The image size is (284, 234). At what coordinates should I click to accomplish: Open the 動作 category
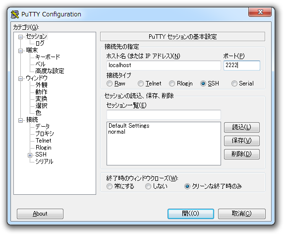(42, 92)
